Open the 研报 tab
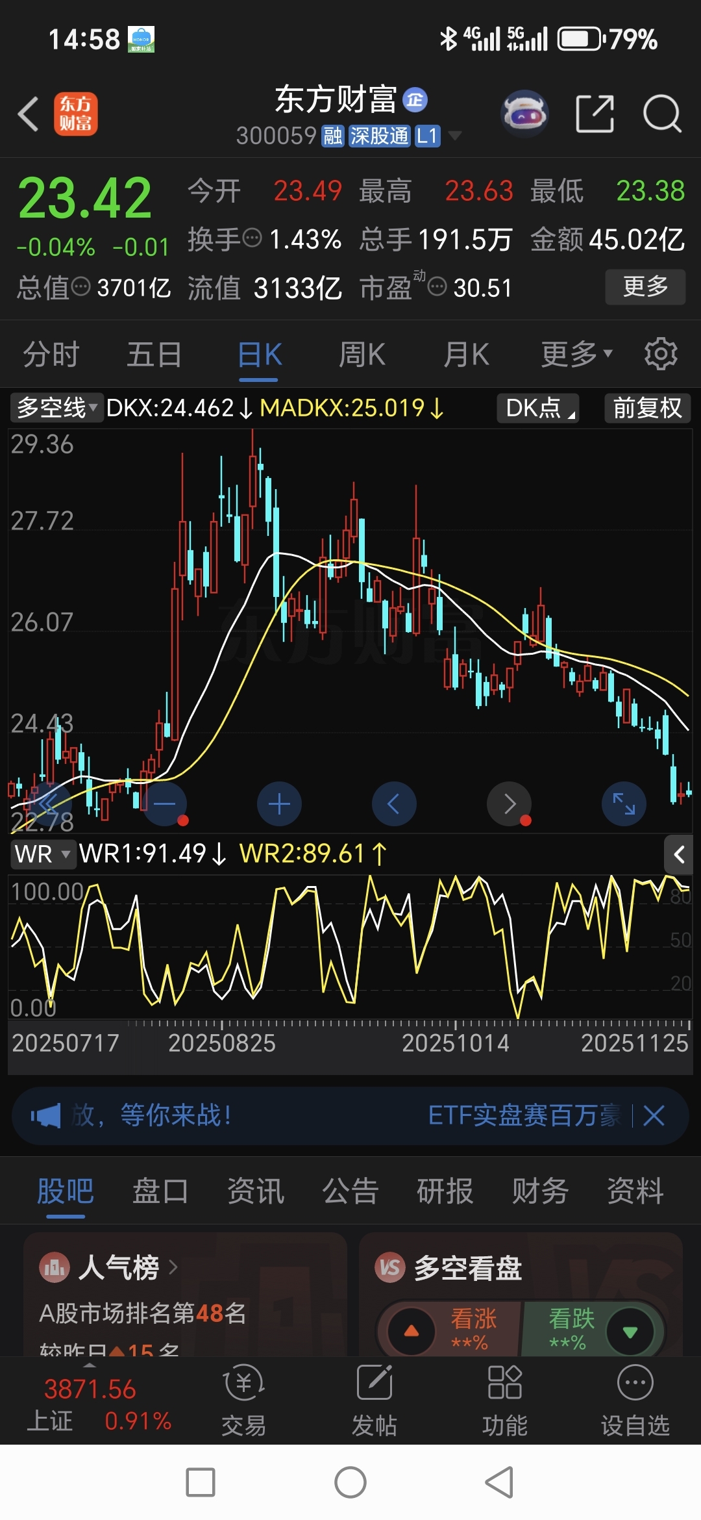The height and width of the screenshot is (1520, 701). click(x=445, y=1191)
